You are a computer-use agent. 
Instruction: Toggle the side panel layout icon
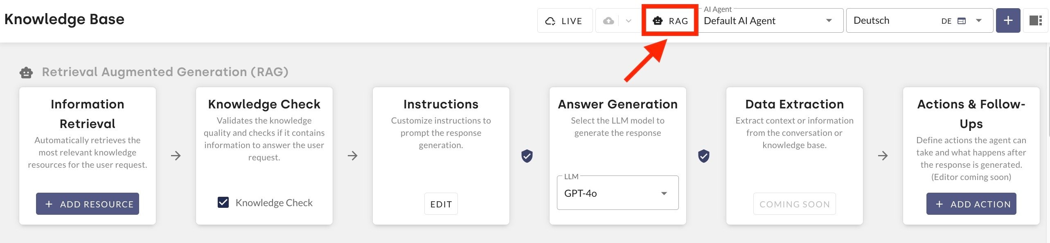(x=1035, y=20)
